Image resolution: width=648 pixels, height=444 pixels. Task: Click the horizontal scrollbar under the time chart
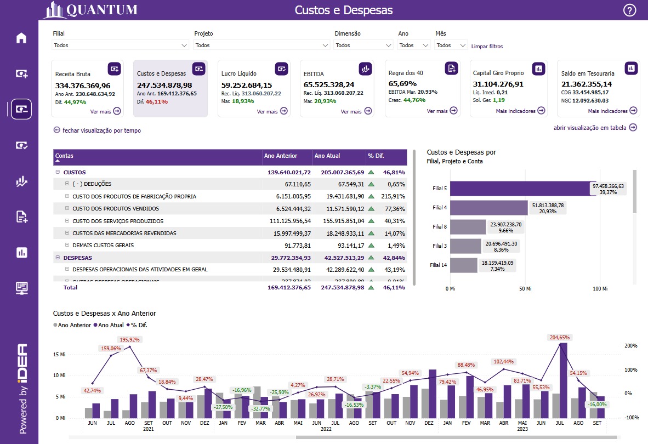click(x=456, y=437)
